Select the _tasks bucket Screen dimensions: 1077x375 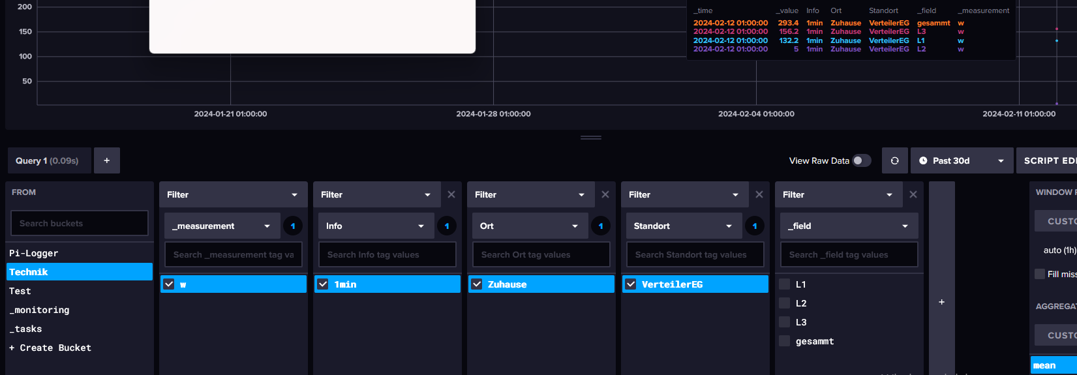[x=80, y=329]
